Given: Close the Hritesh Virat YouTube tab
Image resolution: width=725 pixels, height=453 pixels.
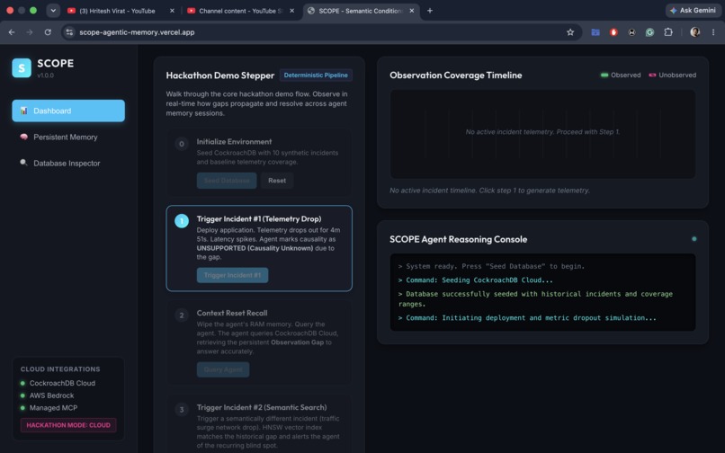Looking at the screenshot, I should [172, 11].
